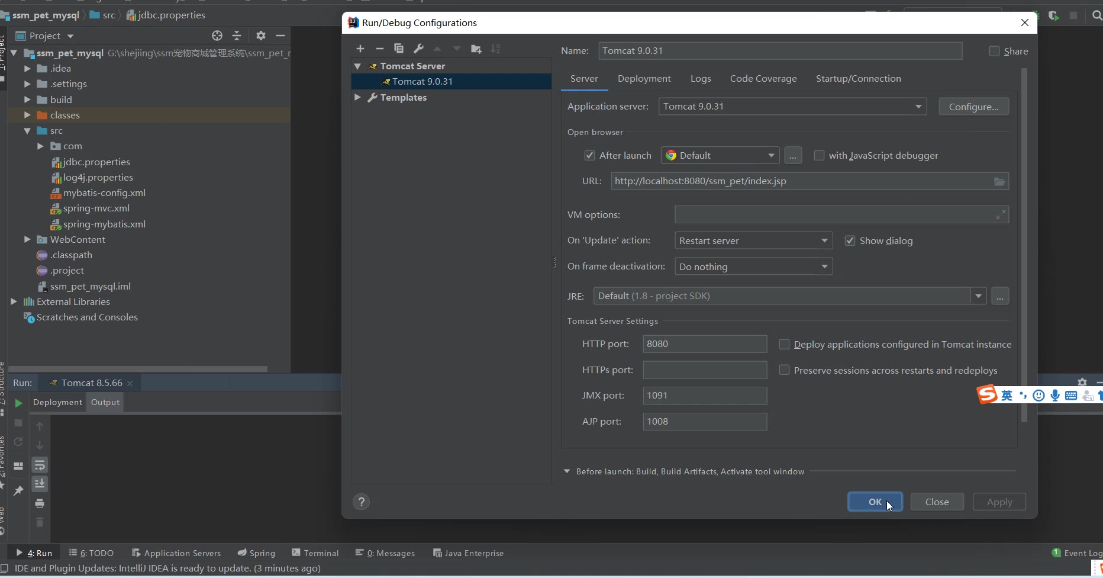
Task: Collapse Tomcat Server tree node
Action: [357, 66]
